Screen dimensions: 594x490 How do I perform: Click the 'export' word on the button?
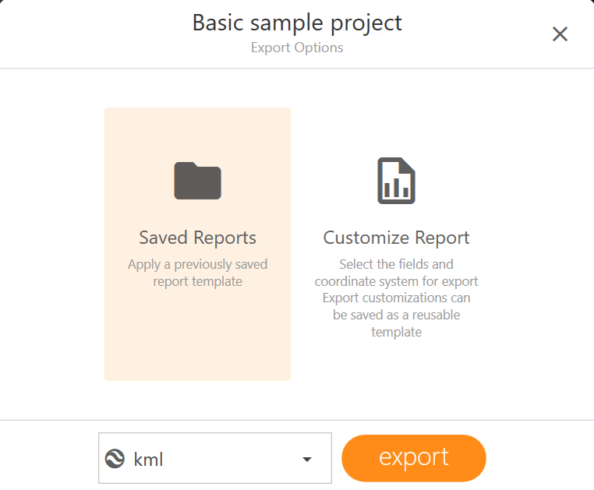pos(413,457)
